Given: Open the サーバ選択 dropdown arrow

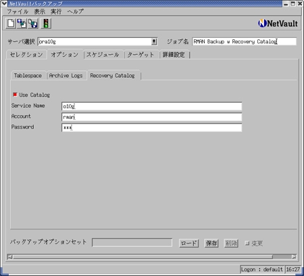Looking at the screenshot, I should 154,41.
